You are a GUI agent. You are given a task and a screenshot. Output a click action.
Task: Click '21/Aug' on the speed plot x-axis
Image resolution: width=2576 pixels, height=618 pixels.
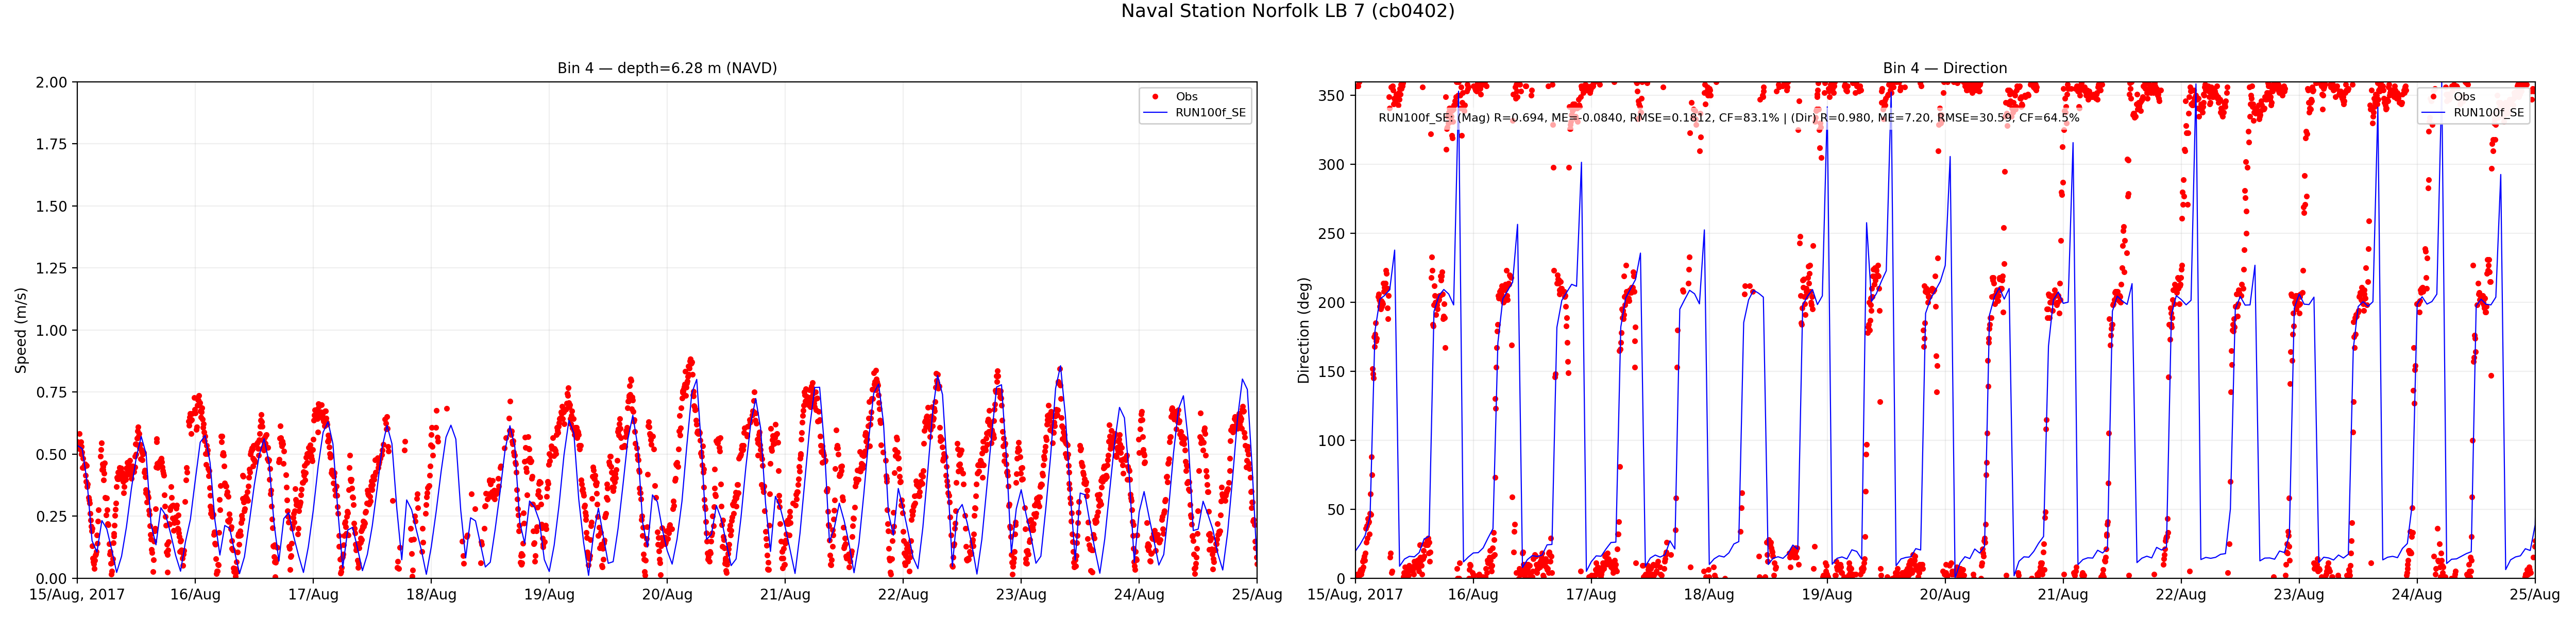click(x=785, y=595)
